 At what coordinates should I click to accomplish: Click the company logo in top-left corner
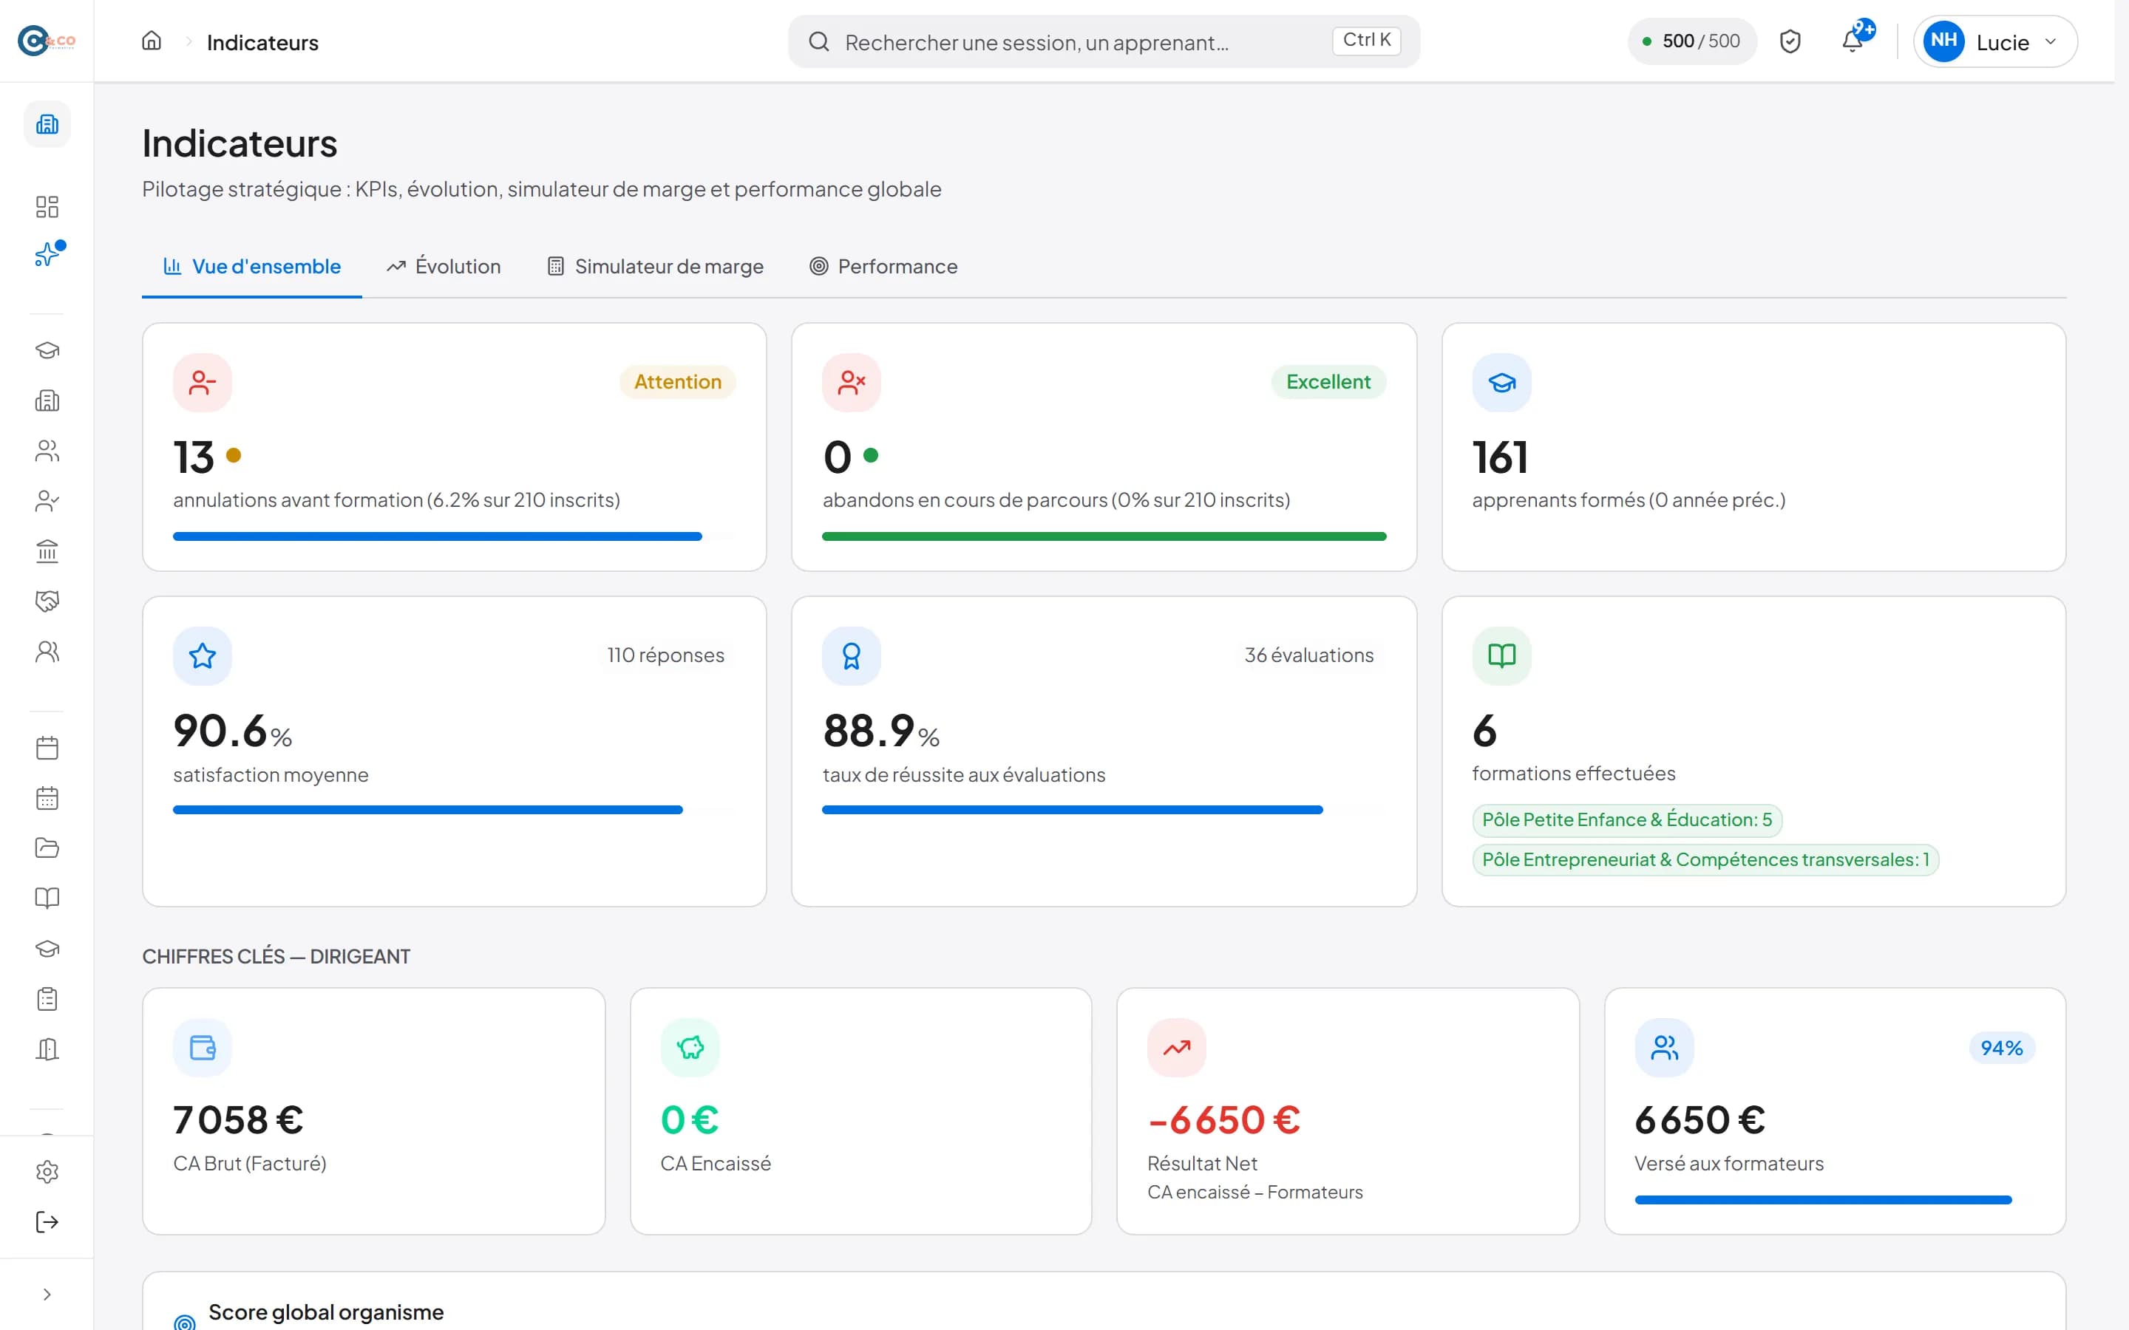tap(47, 41)
